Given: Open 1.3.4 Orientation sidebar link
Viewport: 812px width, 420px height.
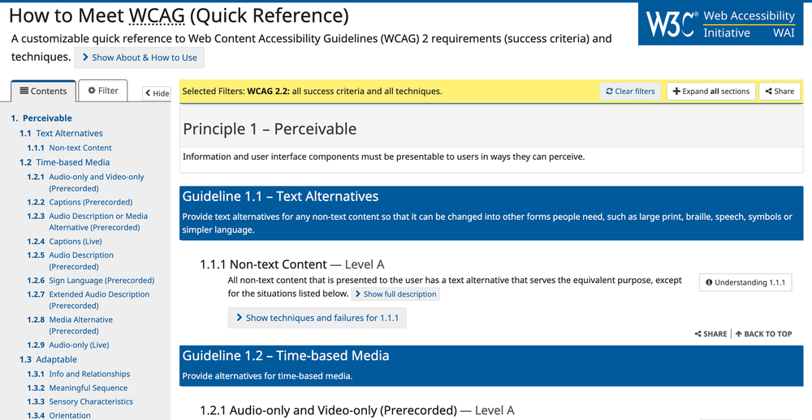Looking at the screenshot, I should [58, 415].
